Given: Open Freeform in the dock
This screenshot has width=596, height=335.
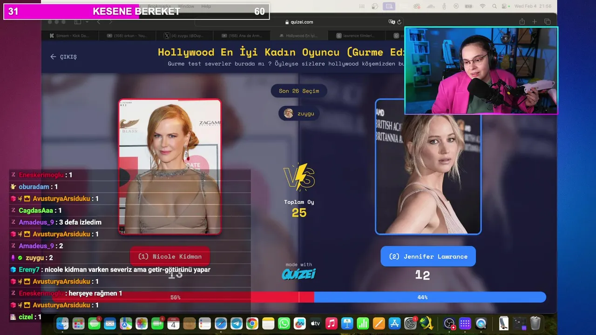Looking at the screenshot, I should point(300,323).
